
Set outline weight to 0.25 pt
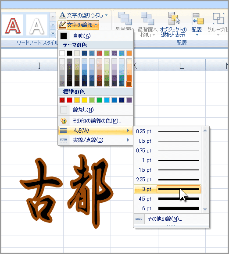tap(168, 131)
